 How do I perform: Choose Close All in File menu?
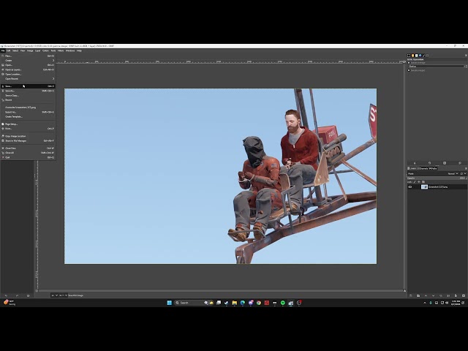pyautogui.click(x=28, y=153)
